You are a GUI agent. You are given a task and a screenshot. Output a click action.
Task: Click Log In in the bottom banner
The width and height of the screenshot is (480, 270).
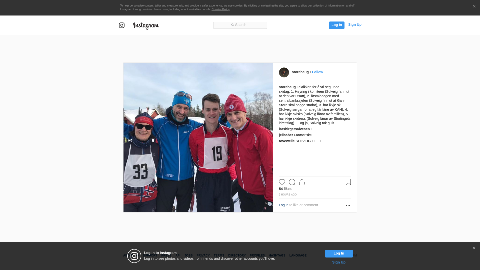tap(339, 253)
